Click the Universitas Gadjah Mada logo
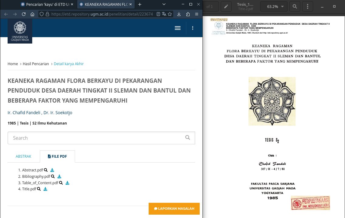345x218 pixels. click(20, 31)
